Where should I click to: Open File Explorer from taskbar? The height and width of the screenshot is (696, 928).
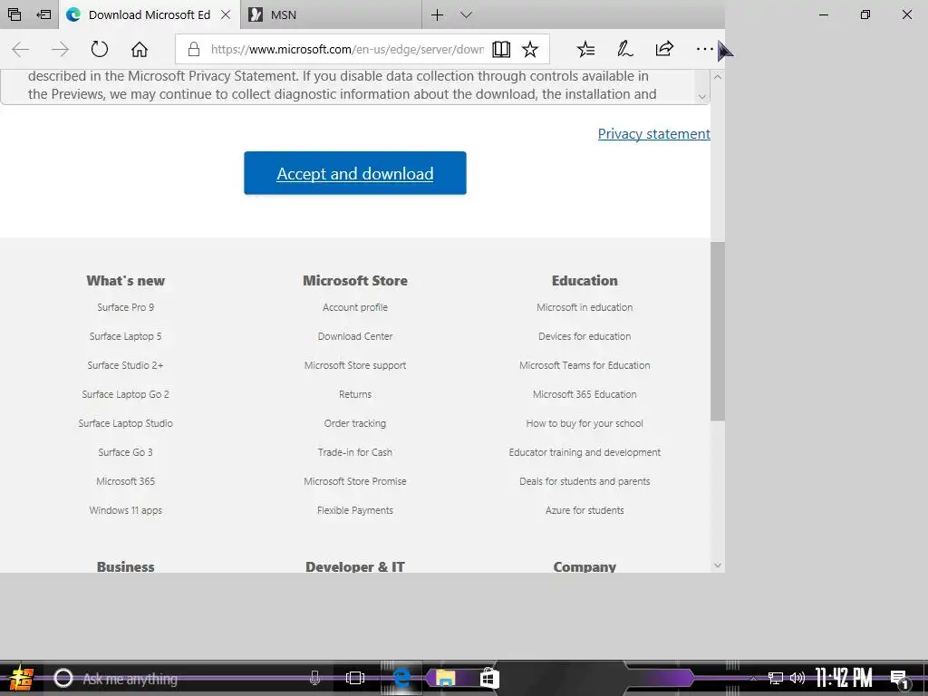(x=446, y=678)
